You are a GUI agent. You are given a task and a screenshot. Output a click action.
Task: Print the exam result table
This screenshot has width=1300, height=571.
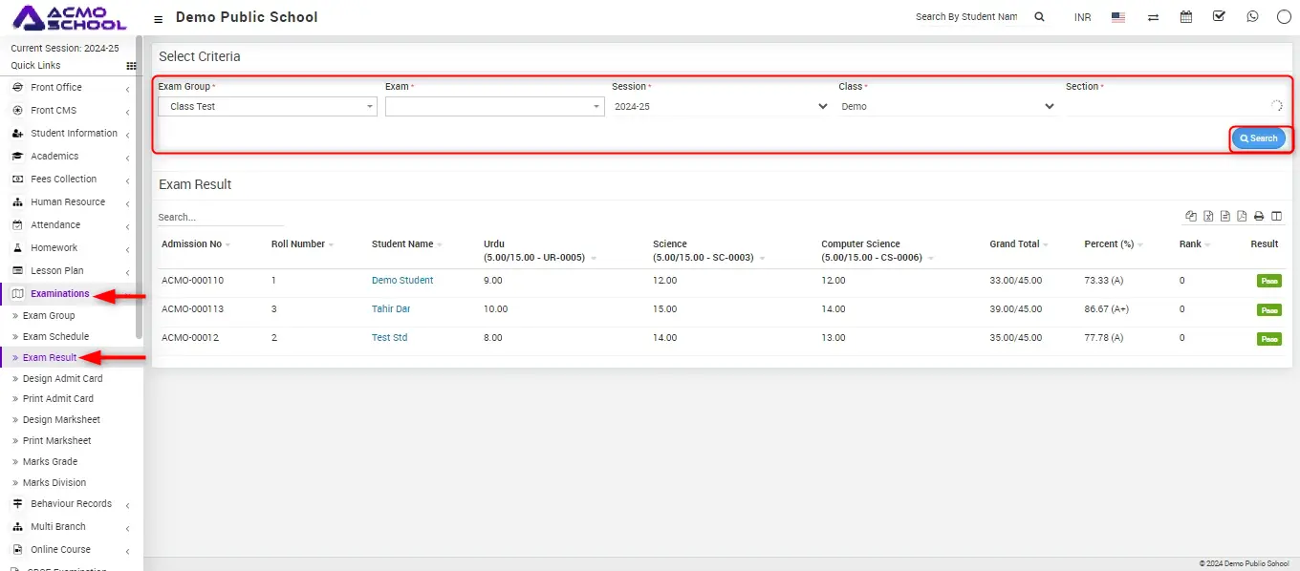[1259, 216]
